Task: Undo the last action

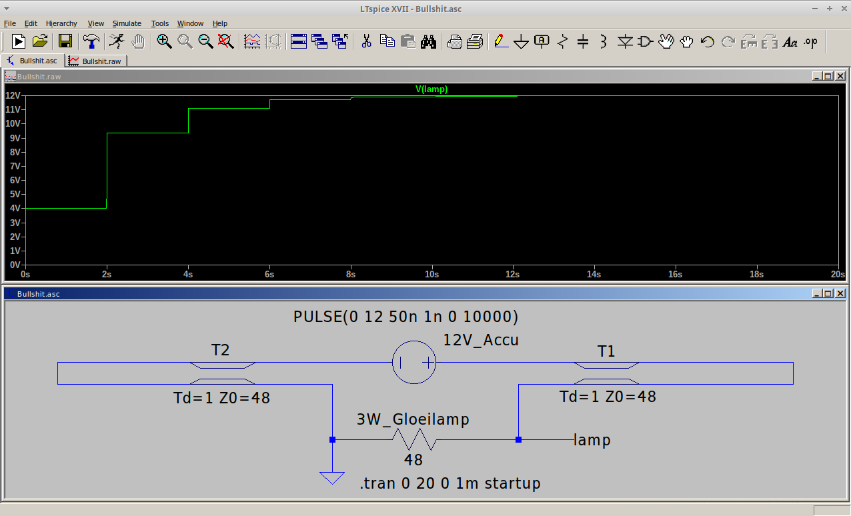Action: 708,41
